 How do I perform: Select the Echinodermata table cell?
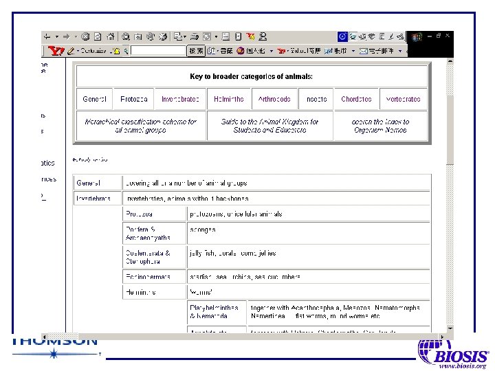tap(154, 277)
